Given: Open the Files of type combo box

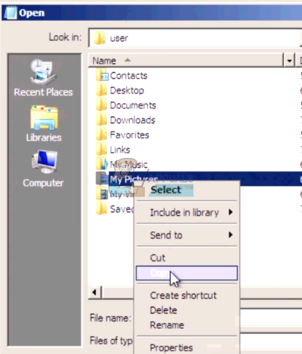Looking at the screenshot, I should coord(271,341).
